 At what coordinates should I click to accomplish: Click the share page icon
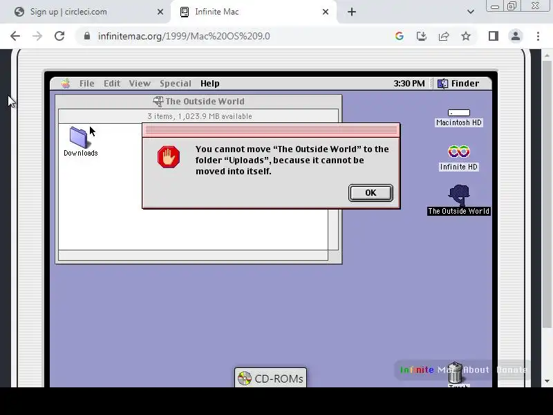click(x=444, y=36)
